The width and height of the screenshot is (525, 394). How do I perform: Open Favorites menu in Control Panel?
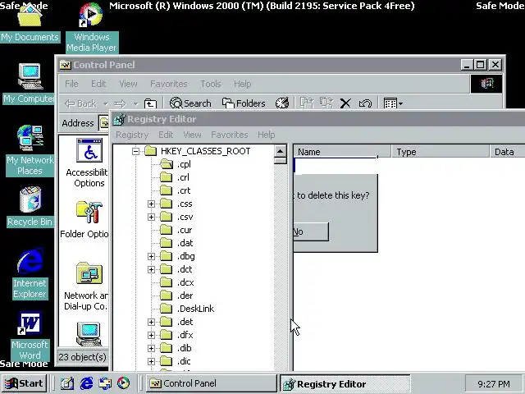[169, 84]
